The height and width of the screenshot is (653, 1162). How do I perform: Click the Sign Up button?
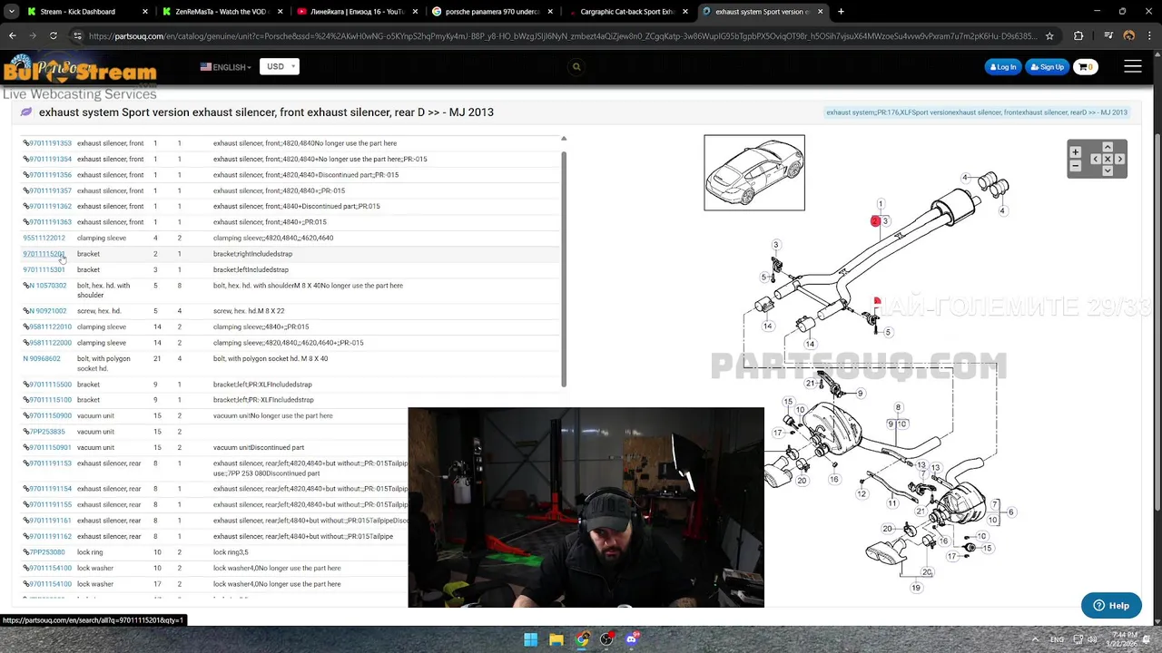[1048, 66]
